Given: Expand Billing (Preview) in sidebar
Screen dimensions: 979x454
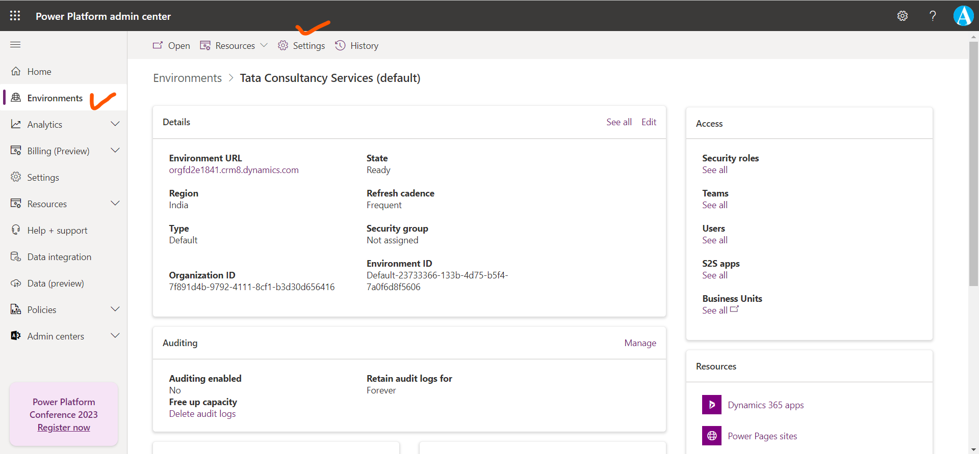Looking at the screenshot, I should pos(115,151).
